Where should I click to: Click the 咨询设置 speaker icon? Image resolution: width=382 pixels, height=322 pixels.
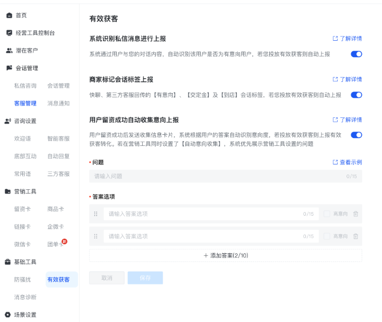point(7,121)
